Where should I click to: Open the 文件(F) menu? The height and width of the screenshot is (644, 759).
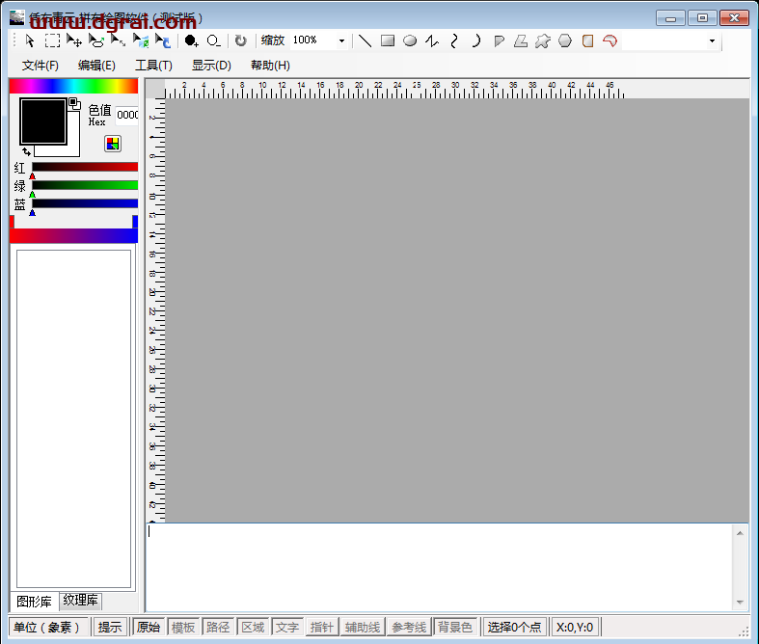[41, 66]
